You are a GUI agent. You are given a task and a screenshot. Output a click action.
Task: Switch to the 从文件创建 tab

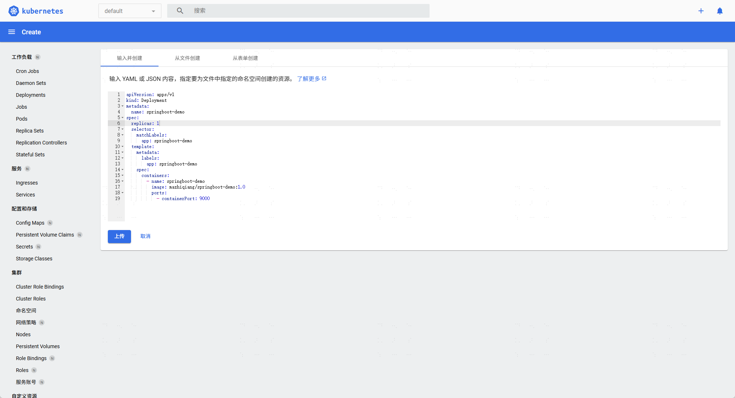187,58
